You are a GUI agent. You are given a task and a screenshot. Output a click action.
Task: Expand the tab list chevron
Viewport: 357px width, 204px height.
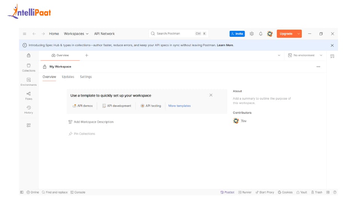[279, 55]
